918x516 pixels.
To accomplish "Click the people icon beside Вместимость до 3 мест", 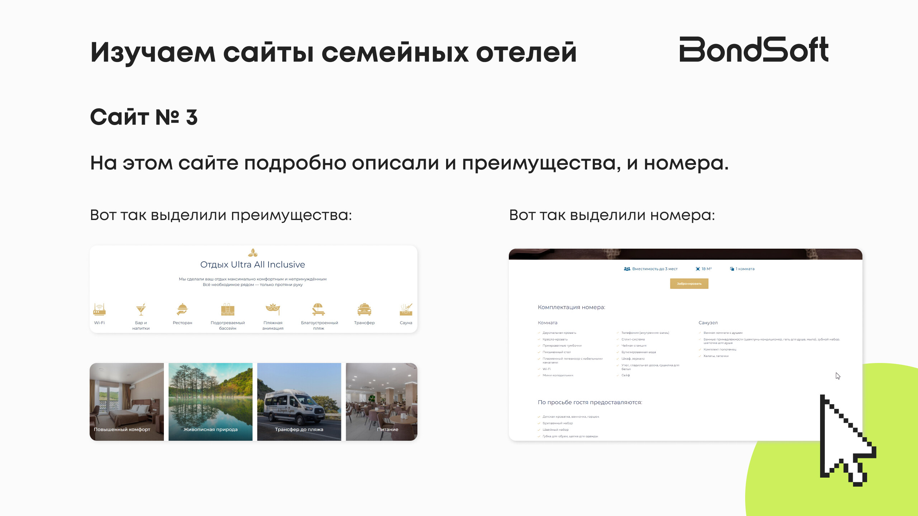I will click(x=627, y=269).
